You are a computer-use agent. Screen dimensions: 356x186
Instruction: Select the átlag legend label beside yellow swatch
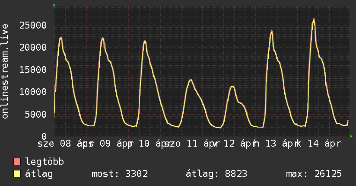[x=39, y=174]
